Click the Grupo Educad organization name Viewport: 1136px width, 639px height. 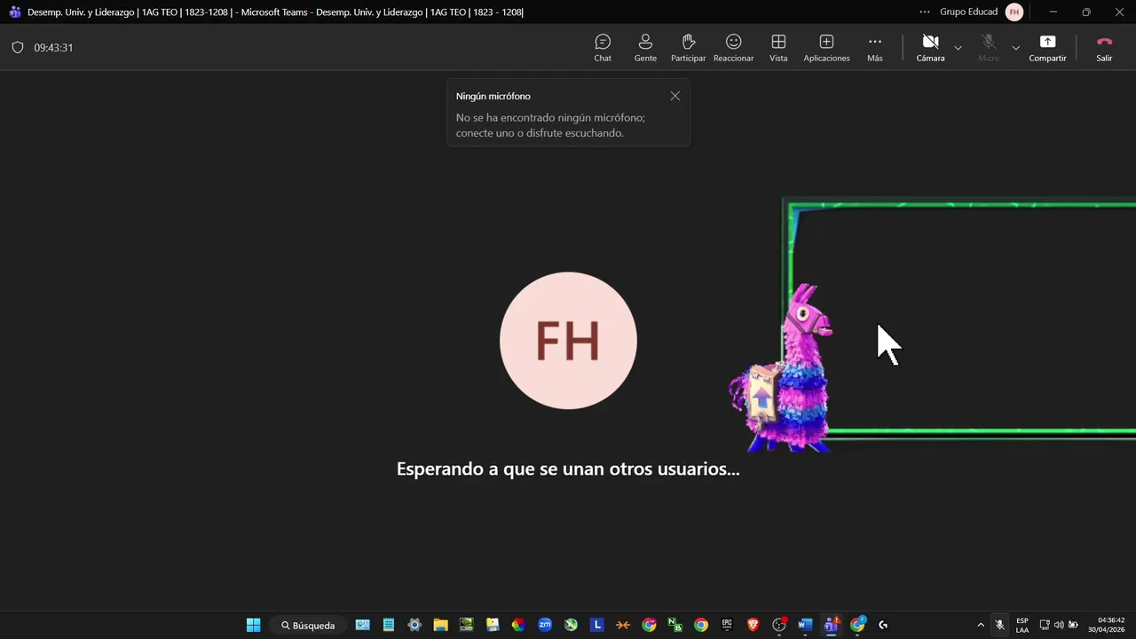click(x=968, y=12)
